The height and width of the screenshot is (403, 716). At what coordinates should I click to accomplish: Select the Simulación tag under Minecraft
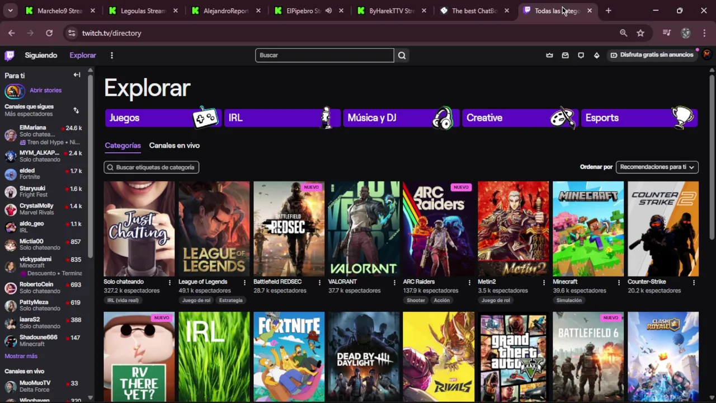click(x=569, y=300)
